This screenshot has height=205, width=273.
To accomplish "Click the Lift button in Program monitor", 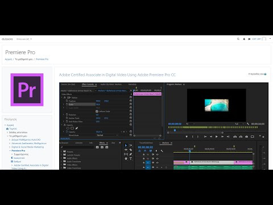I will 235,137.
